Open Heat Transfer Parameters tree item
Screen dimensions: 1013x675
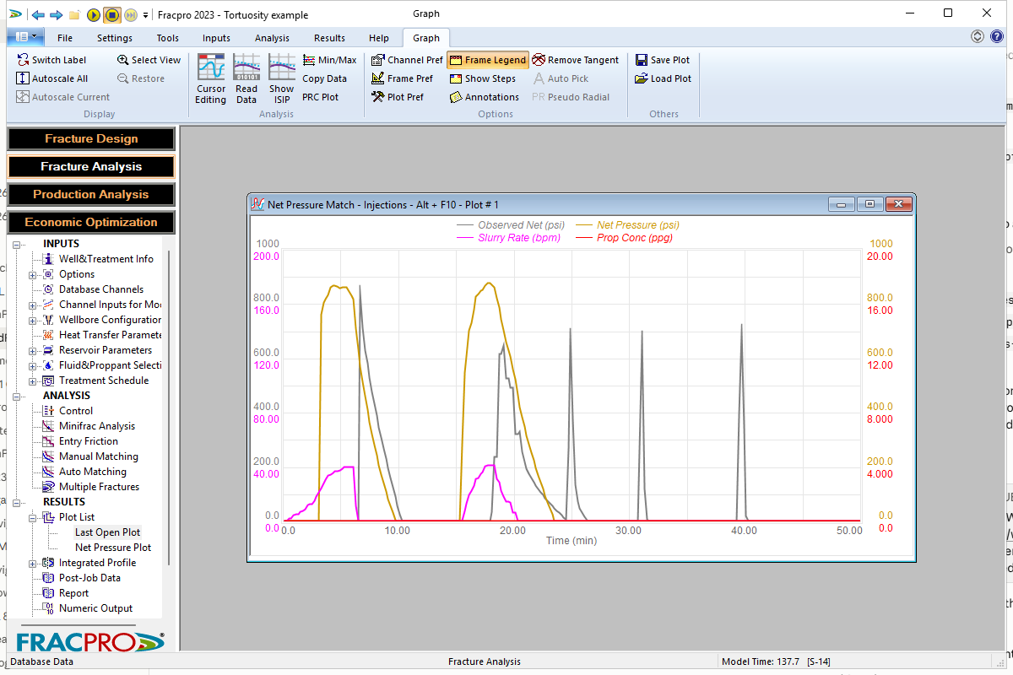[x=110, y=335]
